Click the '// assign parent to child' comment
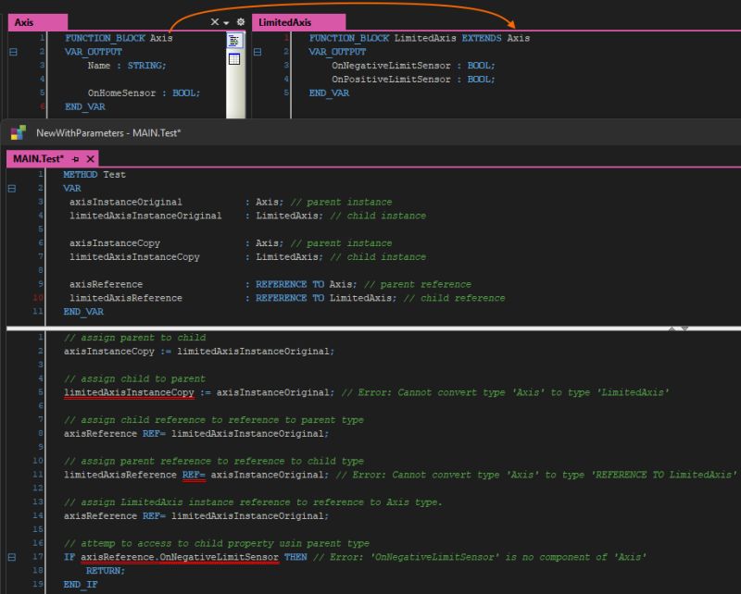 134,338
